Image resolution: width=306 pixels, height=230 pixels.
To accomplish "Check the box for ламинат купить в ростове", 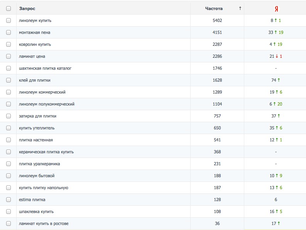I will click(x=8, y=223).
